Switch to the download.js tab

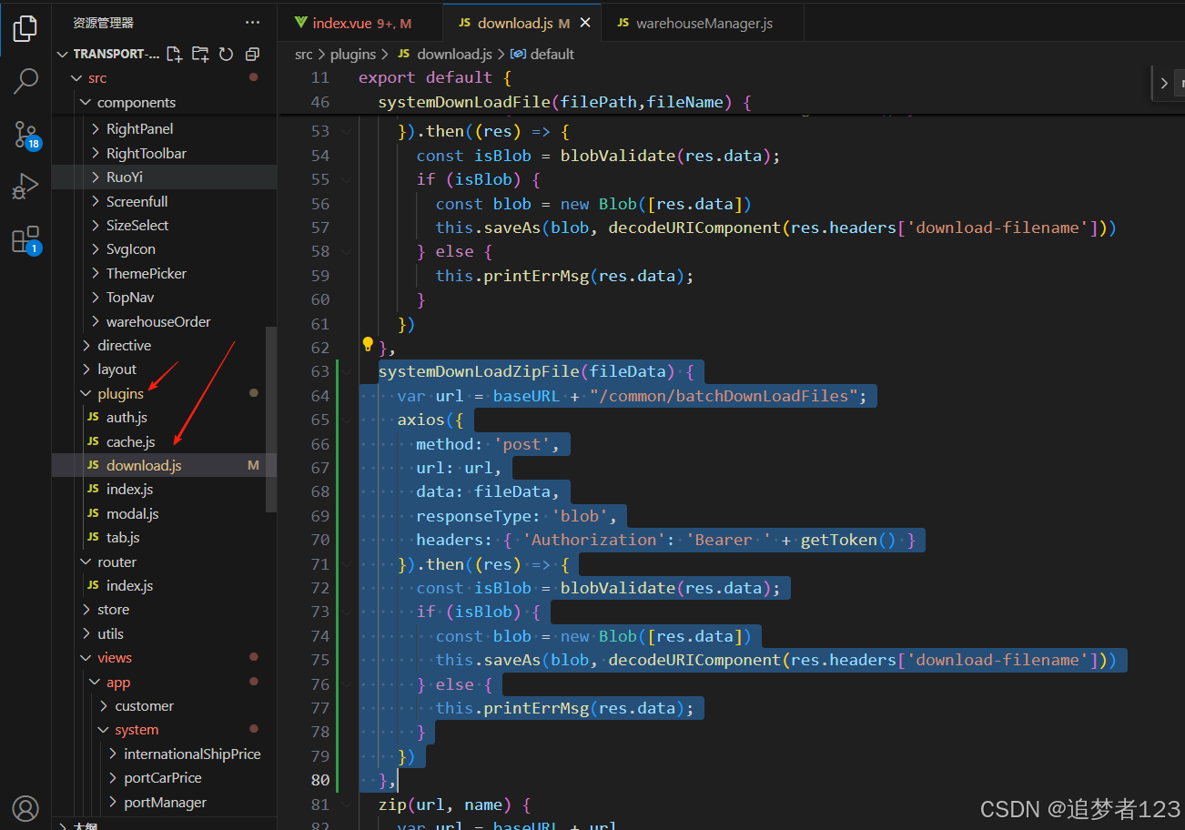click(523, 23)
